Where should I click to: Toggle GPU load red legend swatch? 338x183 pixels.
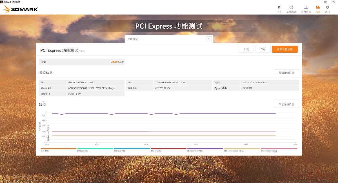click(x=168, y=149)
